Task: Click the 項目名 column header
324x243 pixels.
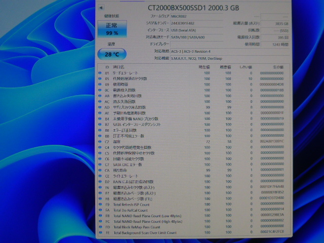Action: point(118,67)
